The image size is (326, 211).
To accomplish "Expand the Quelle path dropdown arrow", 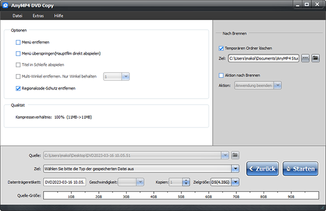I will 225,155.
